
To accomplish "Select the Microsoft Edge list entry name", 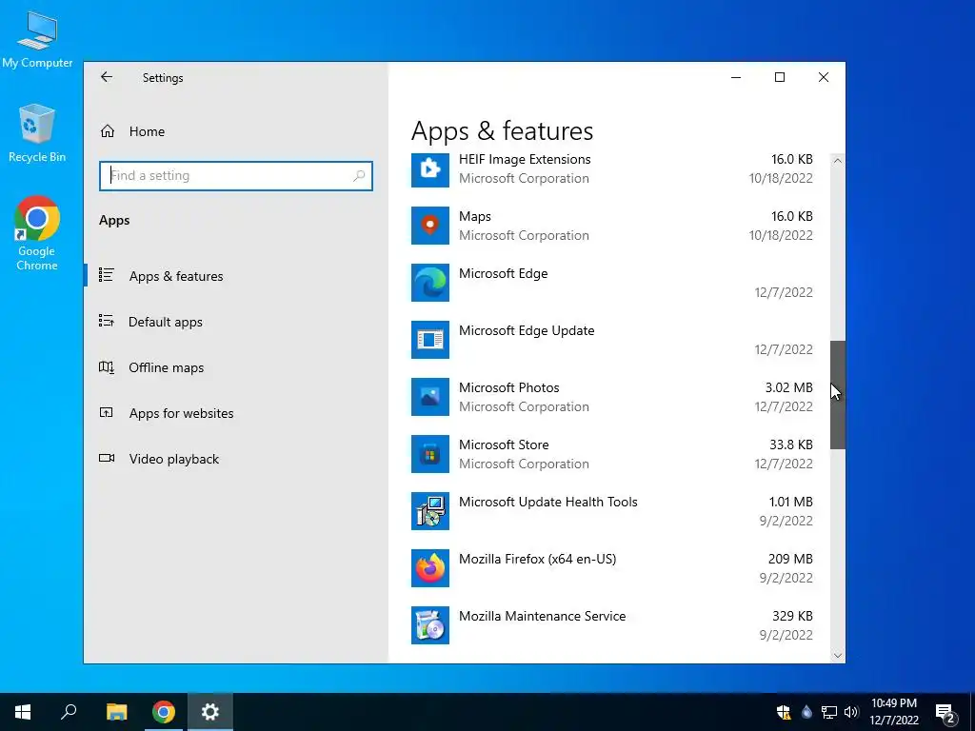I will (503, 273).
